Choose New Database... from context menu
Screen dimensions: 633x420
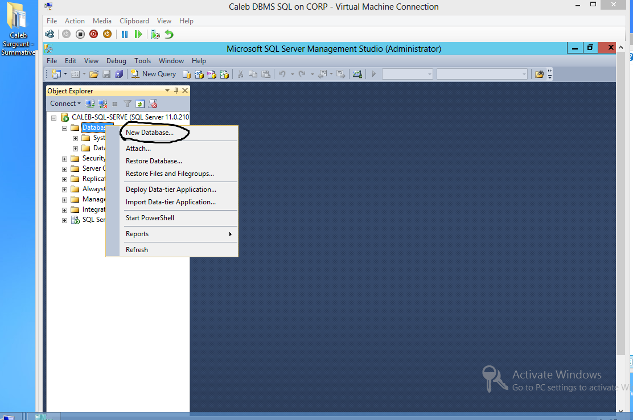click(x=150, y=133)
